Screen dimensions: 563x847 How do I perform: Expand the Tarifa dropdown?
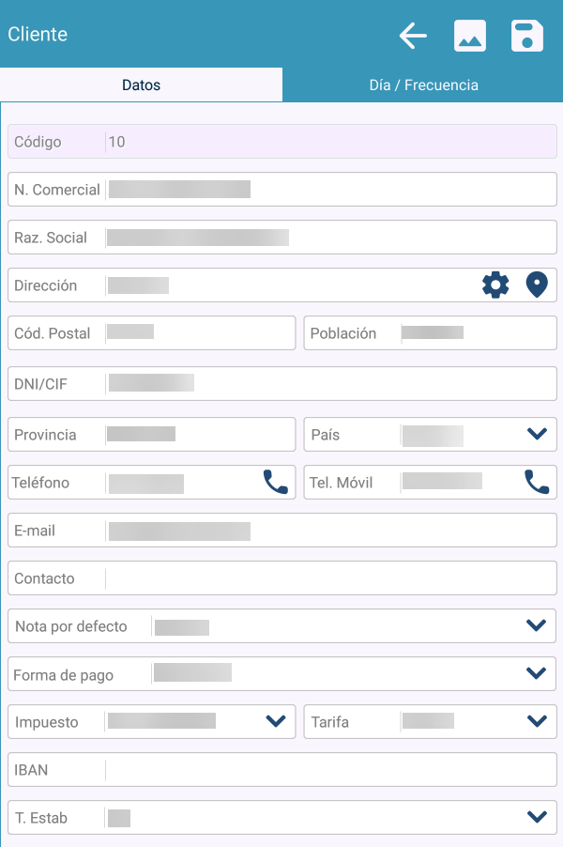click(x=537, y=721)
